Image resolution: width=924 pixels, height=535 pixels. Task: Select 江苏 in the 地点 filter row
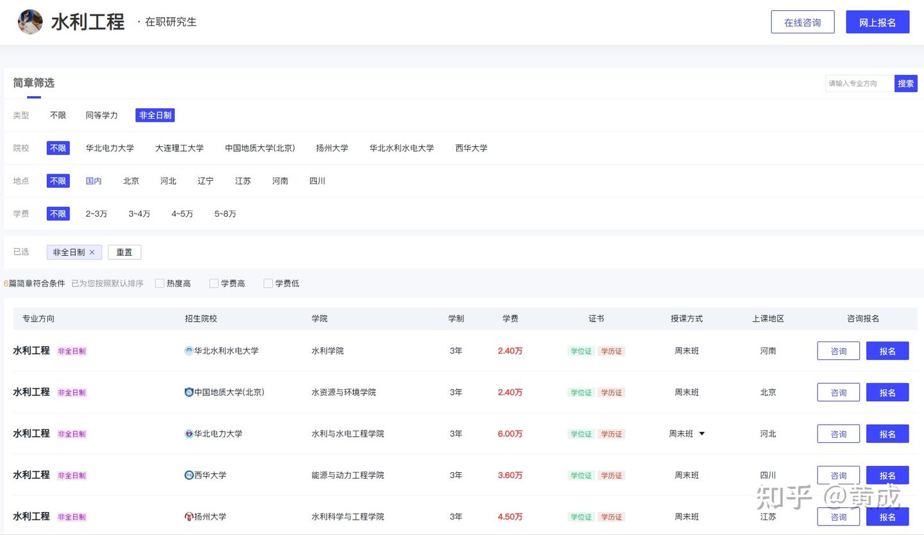click(x=243, y=181)
